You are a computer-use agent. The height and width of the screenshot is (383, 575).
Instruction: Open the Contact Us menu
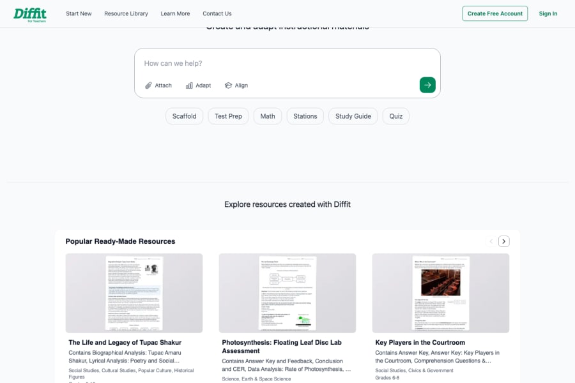(216, 13)
